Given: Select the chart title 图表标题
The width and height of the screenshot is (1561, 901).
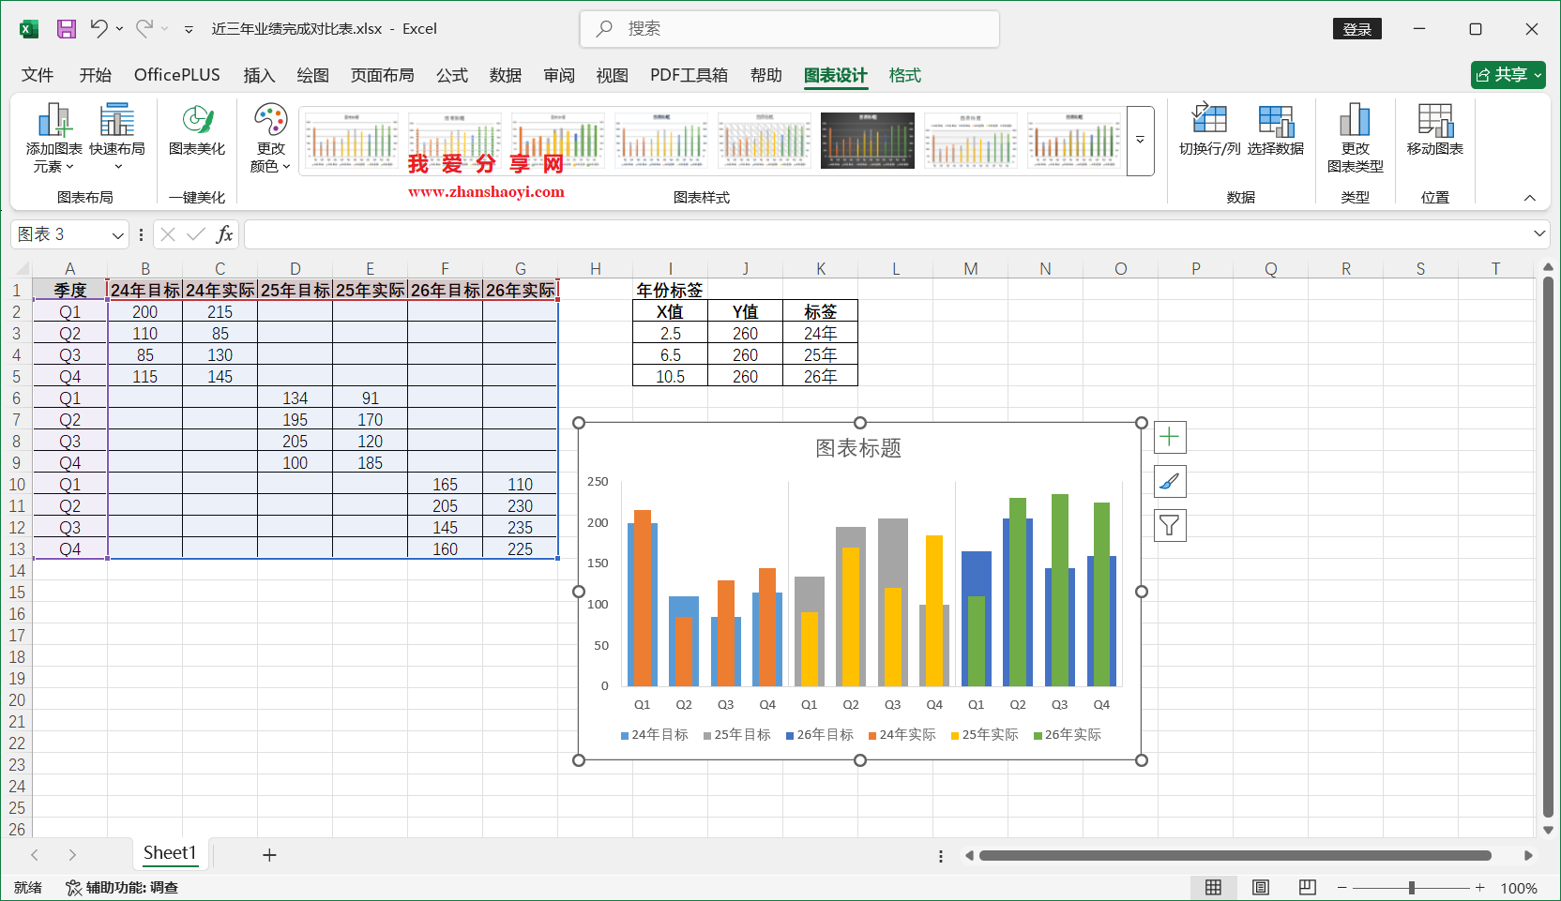Looking at the screenshot, I should 858,448.
